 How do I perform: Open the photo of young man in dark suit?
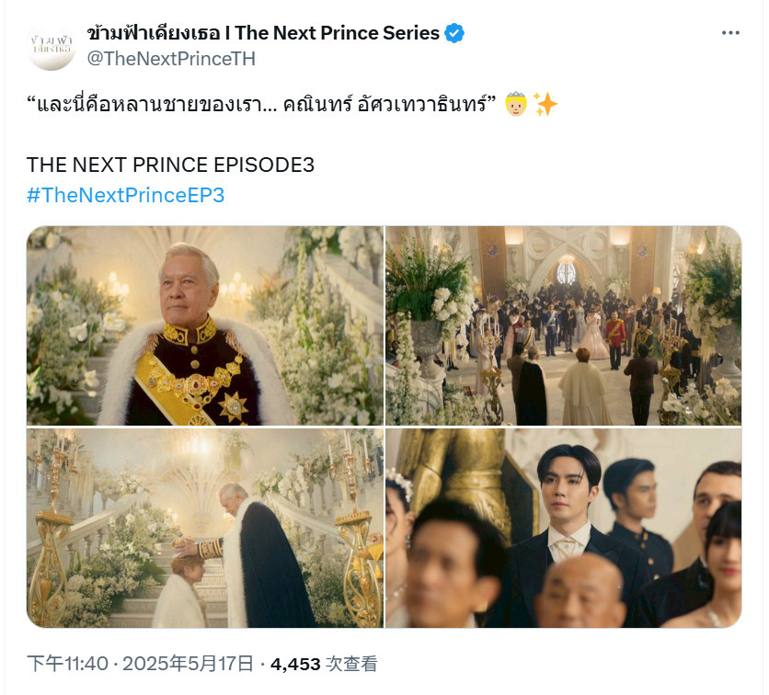click(x=564, y=528)
